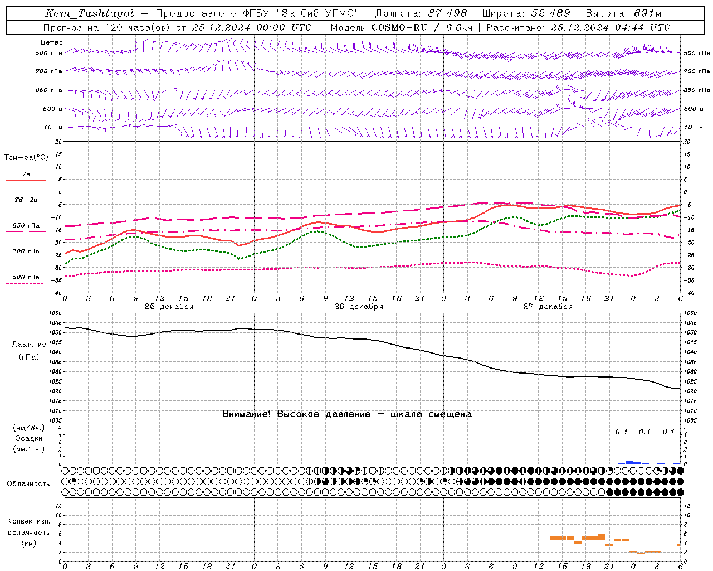Click the '27 декабря' date label
This screenshot has width=713, height=571.
(548, 307)
